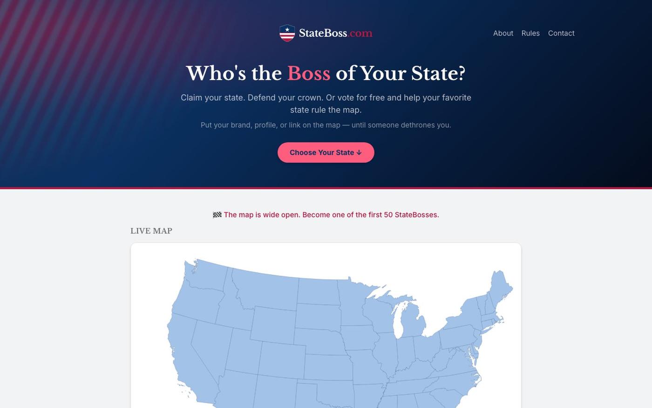The height and width of the screenshot is (408, 652).
Task: Click Nevada on the map
Action: coord(210,347)
